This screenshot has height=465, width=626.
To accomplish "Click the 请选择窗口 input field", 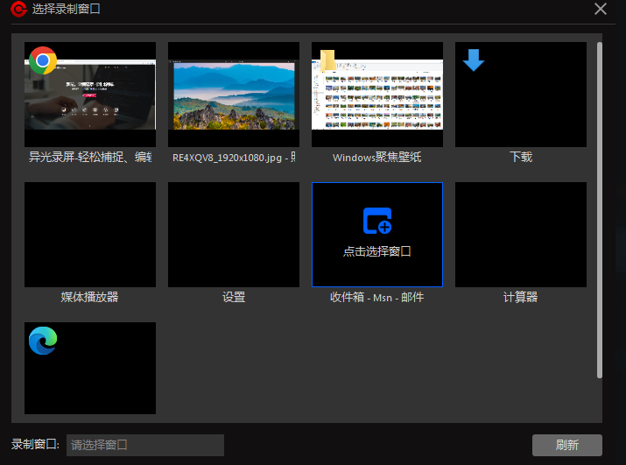I will coord(145,445).
